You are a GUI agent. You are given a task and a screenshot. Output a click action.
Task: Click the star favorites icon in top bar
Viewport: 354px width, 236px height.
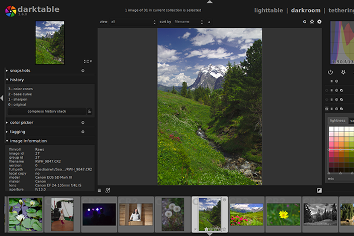click(312, 22)
